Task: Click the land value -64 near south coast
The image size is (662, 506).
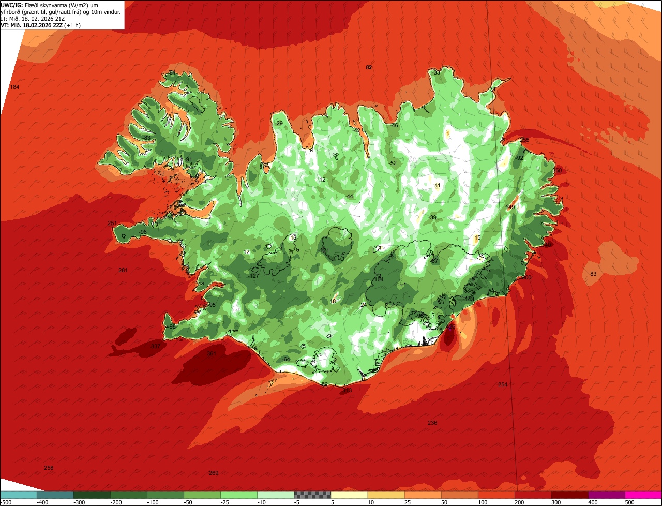Action: (x=286, y=359)
